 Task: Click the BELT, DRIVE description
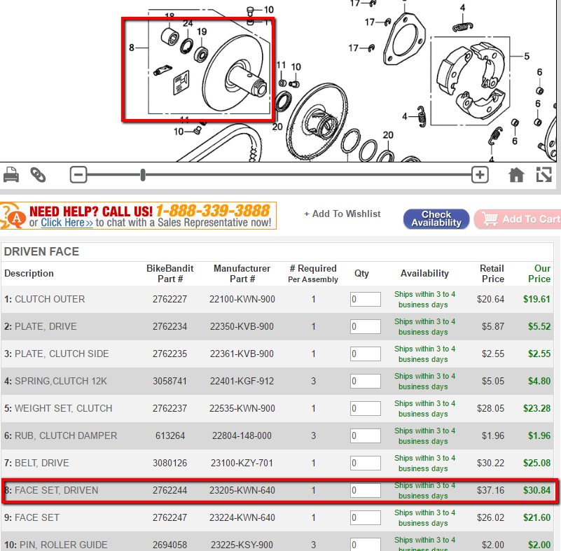(41, 463)
